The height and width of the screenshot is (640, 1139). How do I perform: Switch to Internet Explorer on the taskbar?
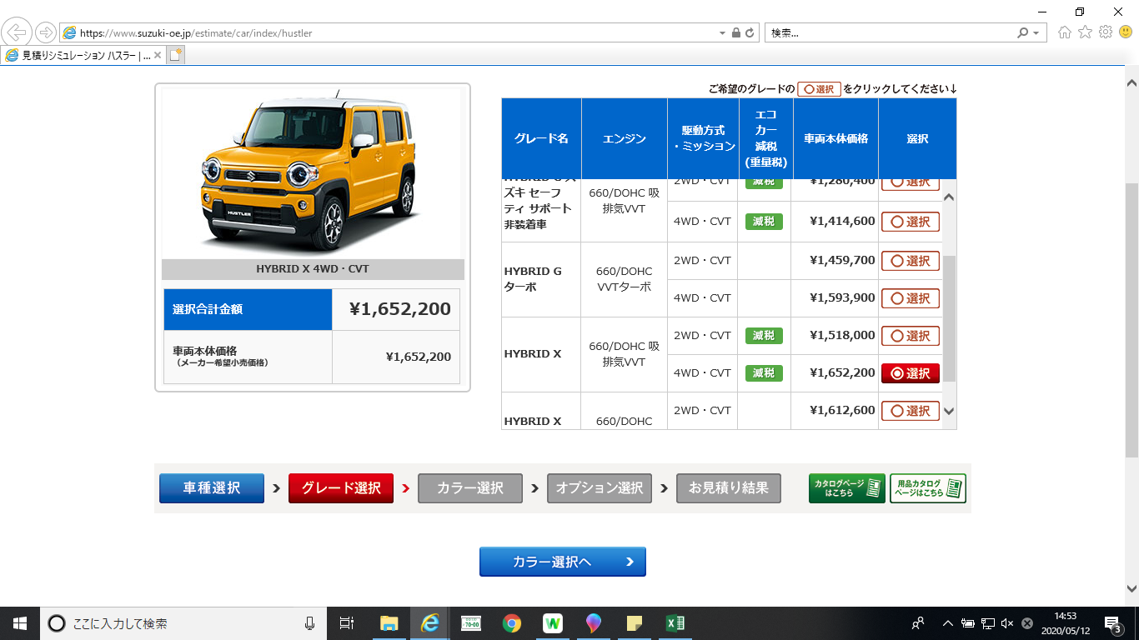(430, 623)
